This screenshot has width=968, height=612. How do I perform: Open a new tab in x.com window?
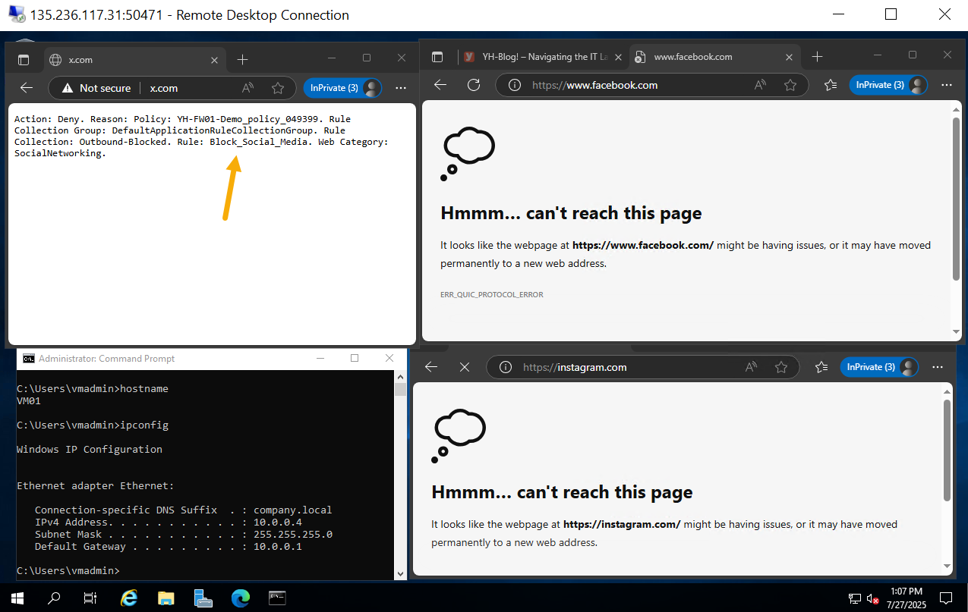242,60
